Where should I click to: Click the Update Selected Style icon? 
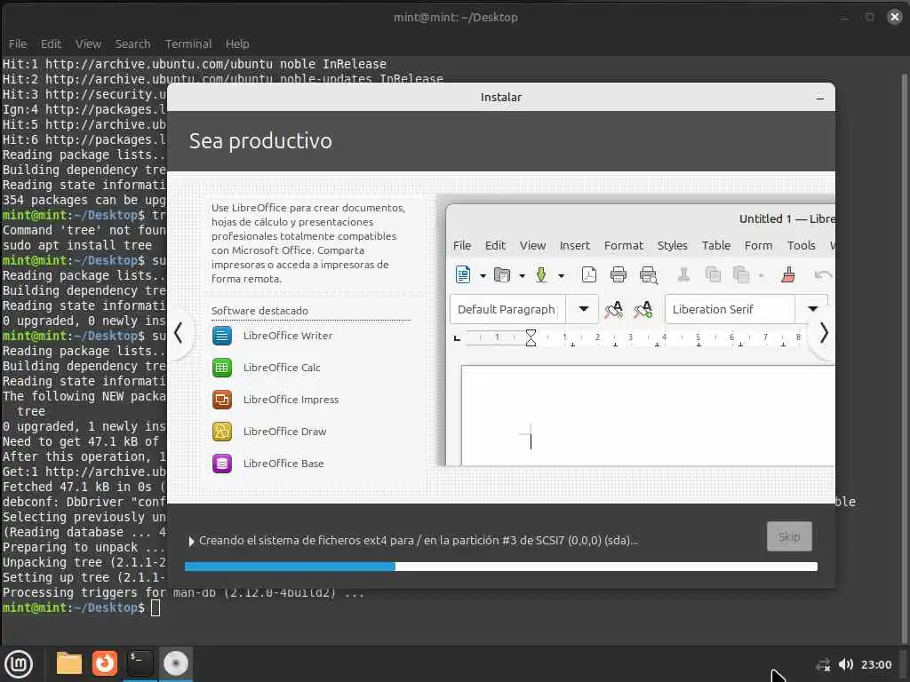(613, 310)
